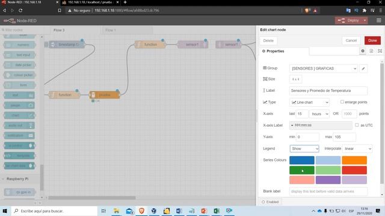Open the X-axis Label format dropdown
The height and width of the screenshot is (216, 385).
click(321, 125)
